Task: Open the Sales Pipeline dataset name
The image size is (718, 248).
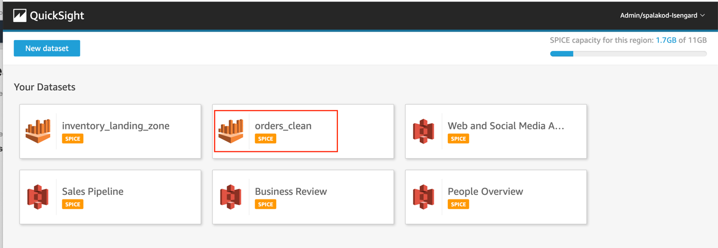Action: click(x=93, y=191)
